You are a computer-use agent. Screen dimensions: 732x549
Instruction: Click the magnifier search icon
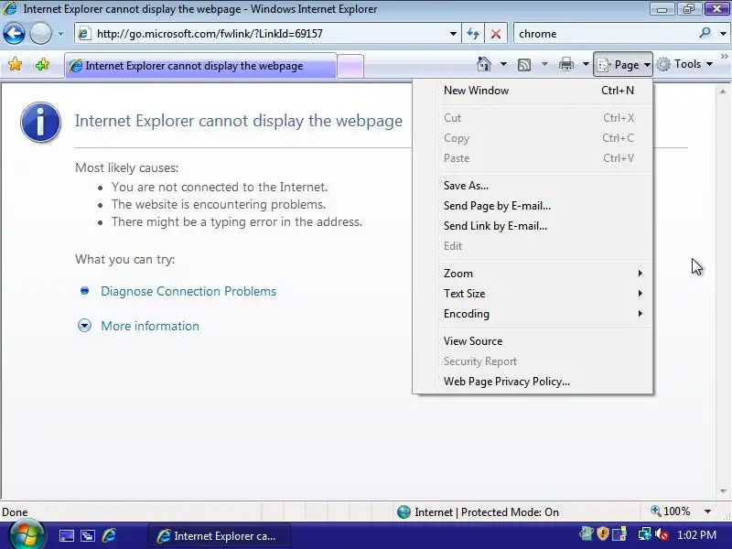(705, 33)
